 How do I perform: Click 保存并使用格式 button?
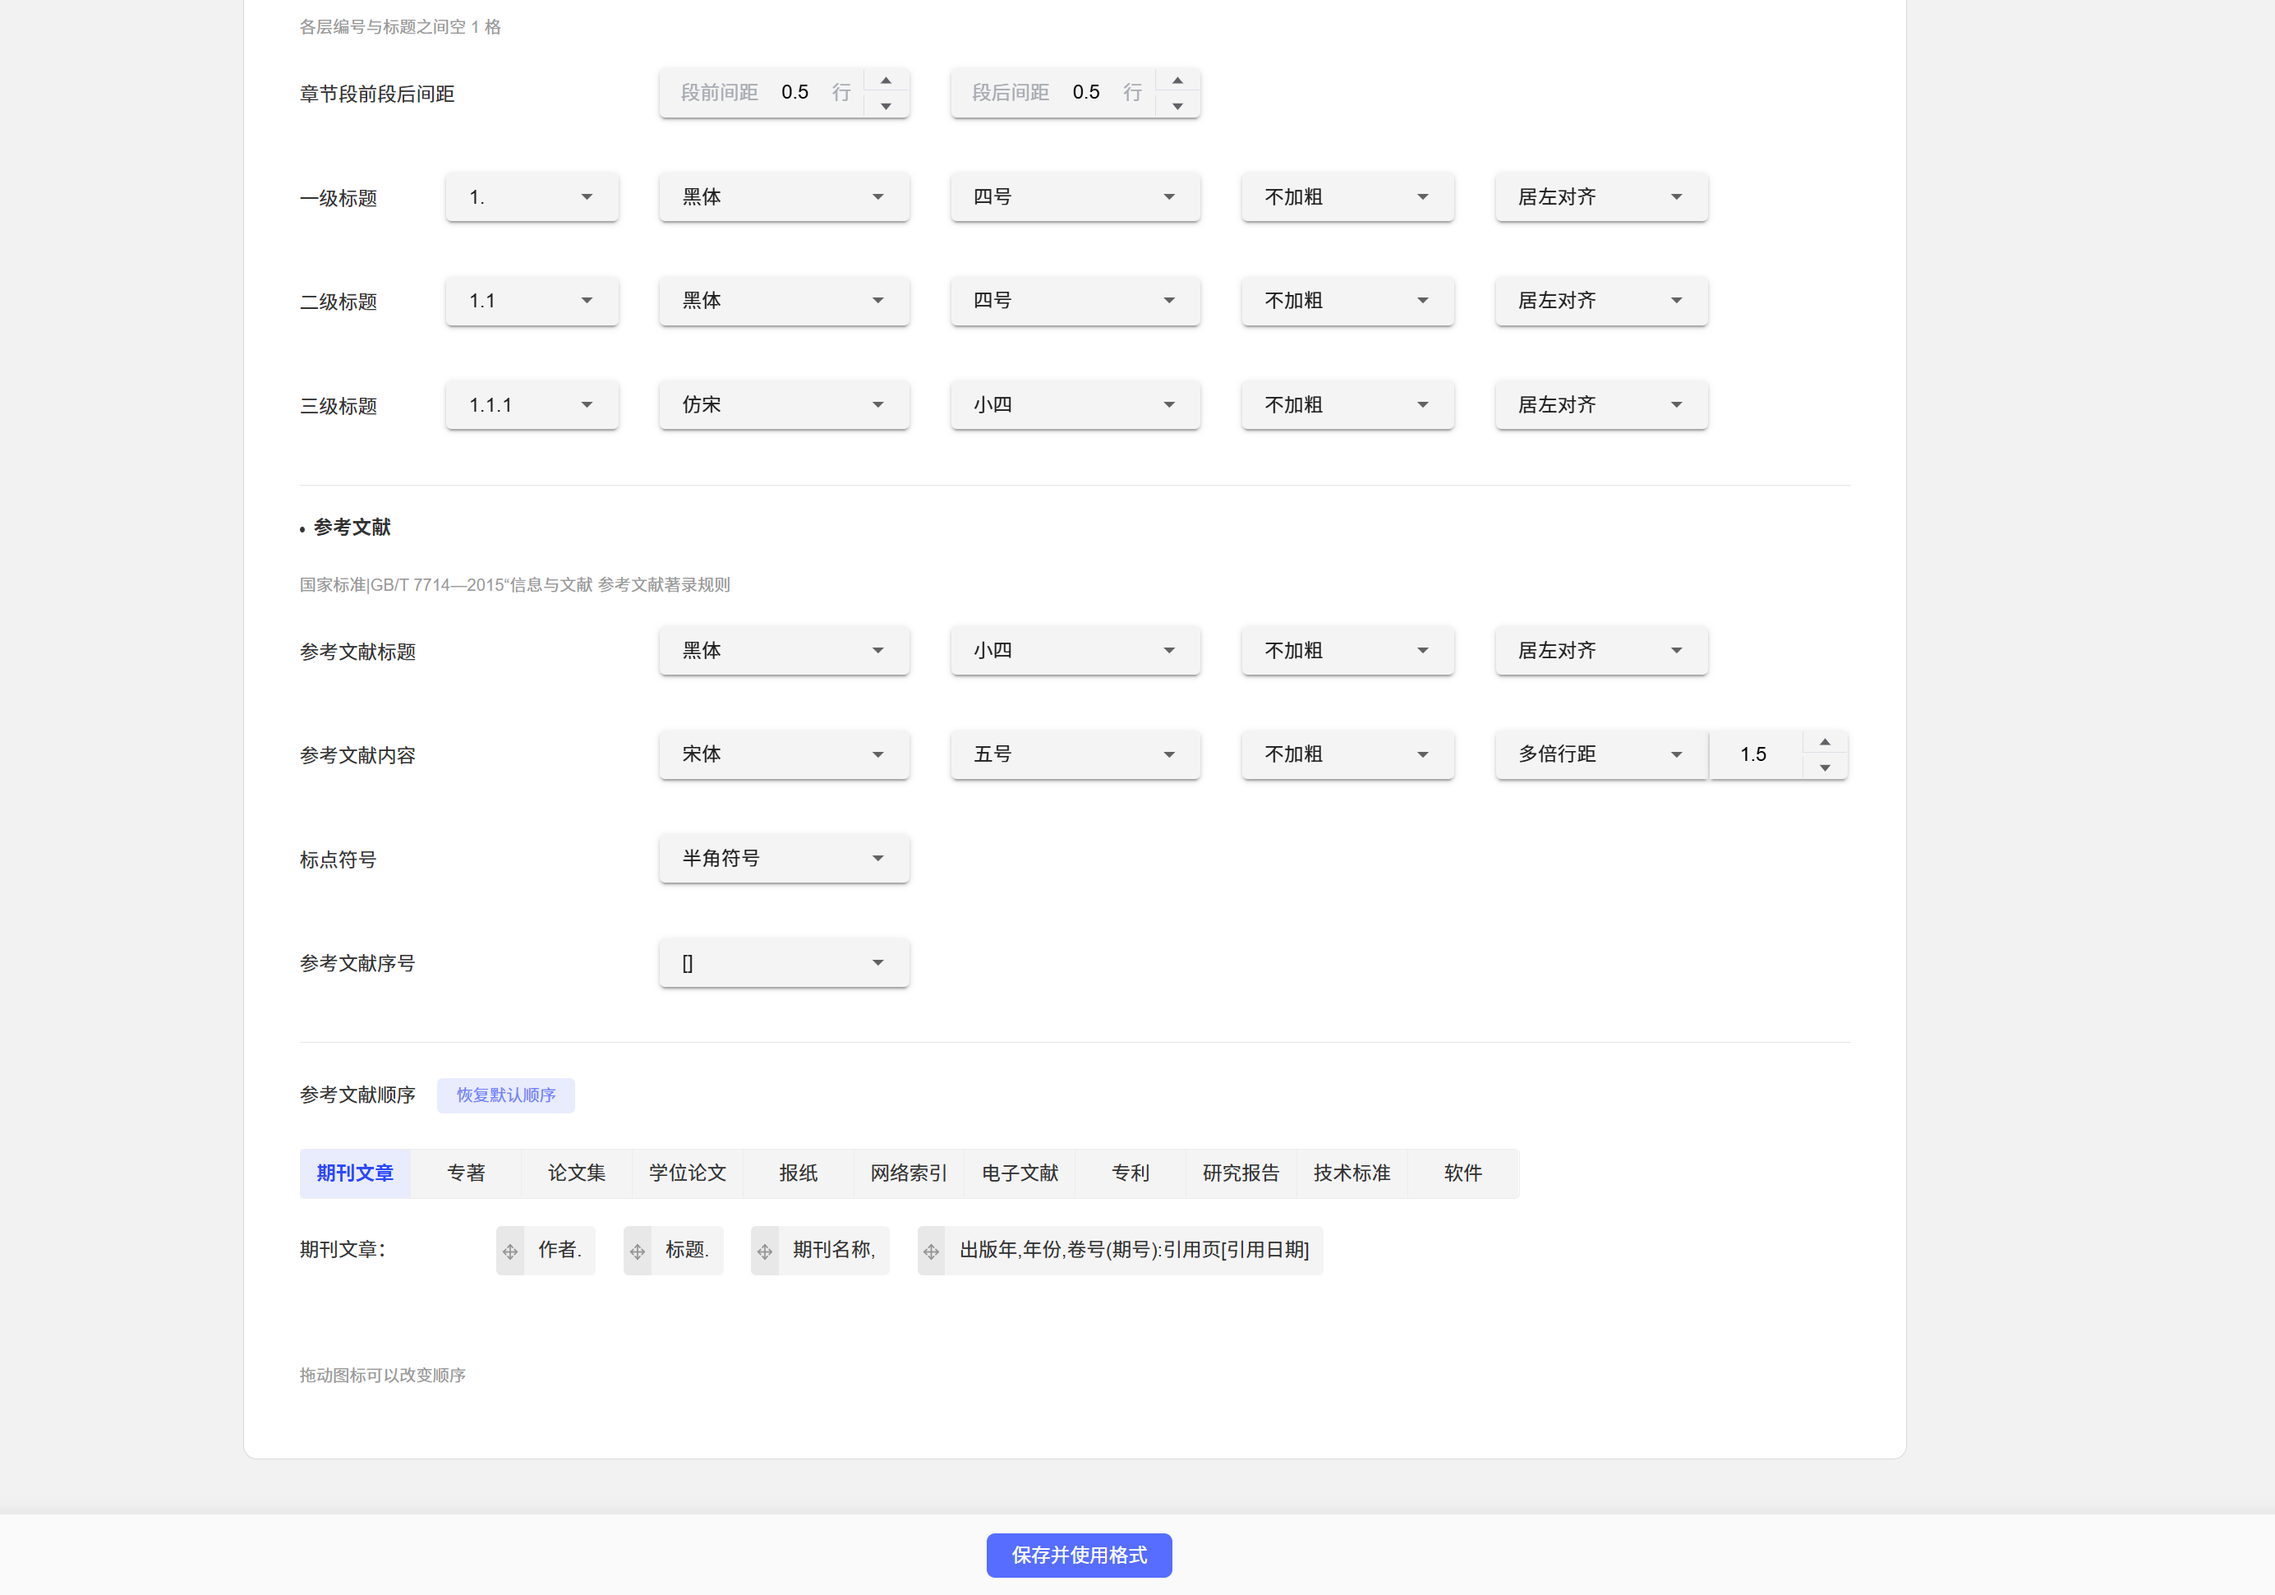click(x=1078, y=1555)
